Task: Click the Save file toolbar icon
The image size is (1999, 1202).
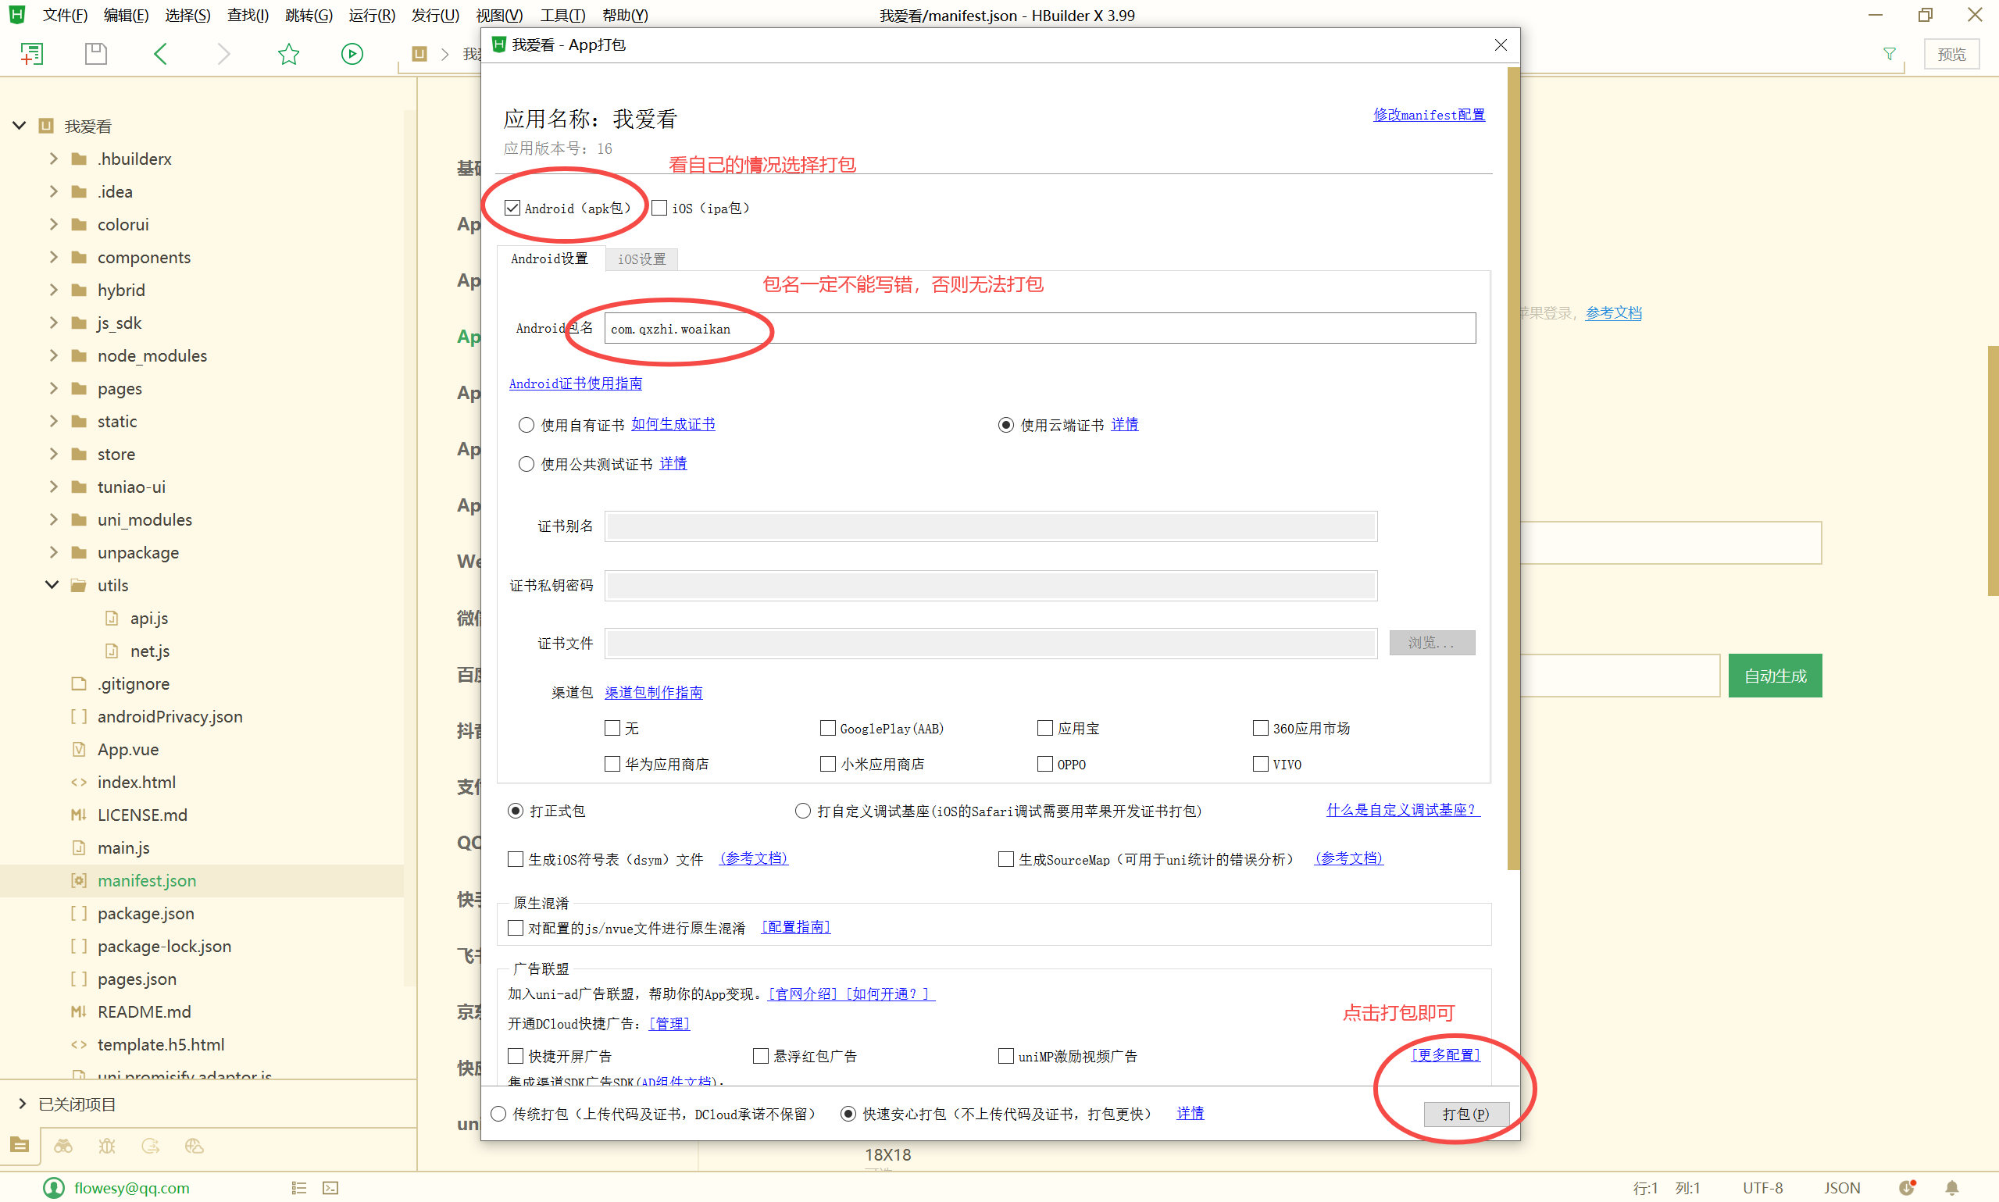Action: tap(95, 53)
